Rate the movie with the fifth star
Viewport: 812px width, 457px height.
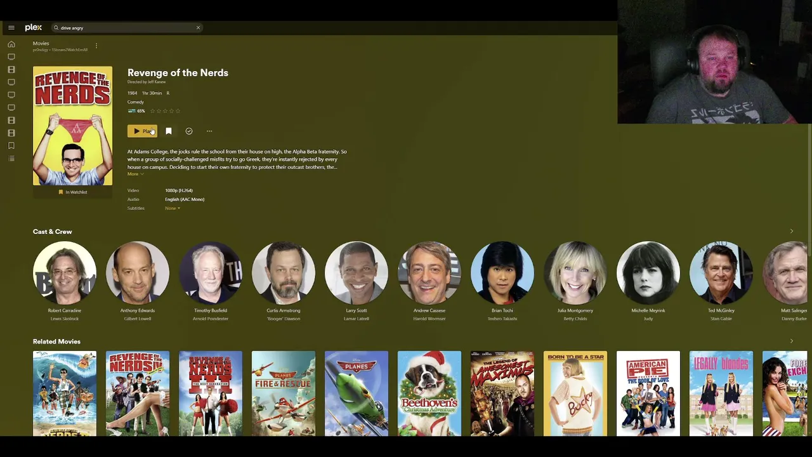[178, 111]
